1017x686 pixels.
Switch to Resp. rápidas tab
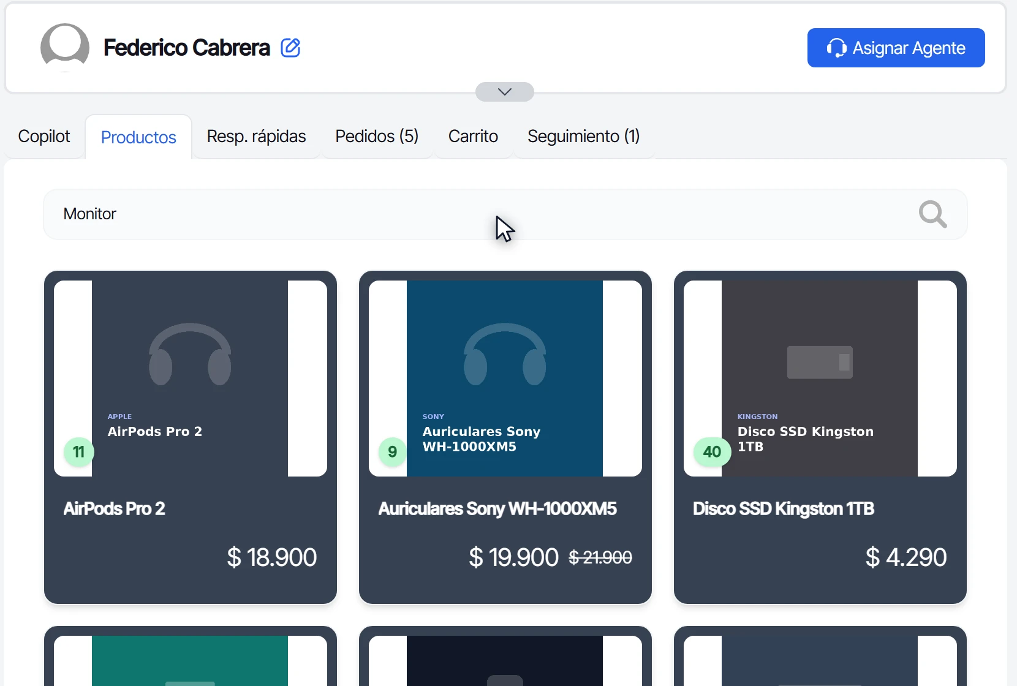coord(256,136)
